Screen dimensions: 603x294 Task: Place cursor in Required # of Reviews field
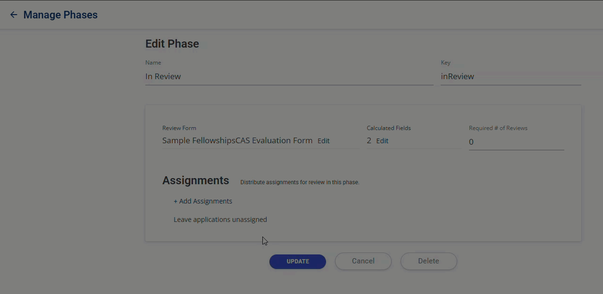click(516, 141)
